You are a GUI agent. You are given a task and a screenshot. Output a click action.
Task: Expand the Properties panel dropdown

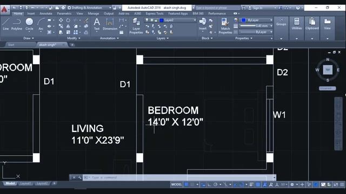244,38
